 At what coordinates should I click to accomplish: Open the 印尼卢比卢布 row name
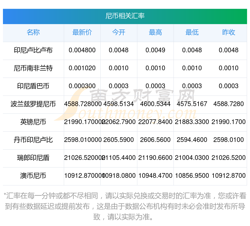(x=33, y=50)
